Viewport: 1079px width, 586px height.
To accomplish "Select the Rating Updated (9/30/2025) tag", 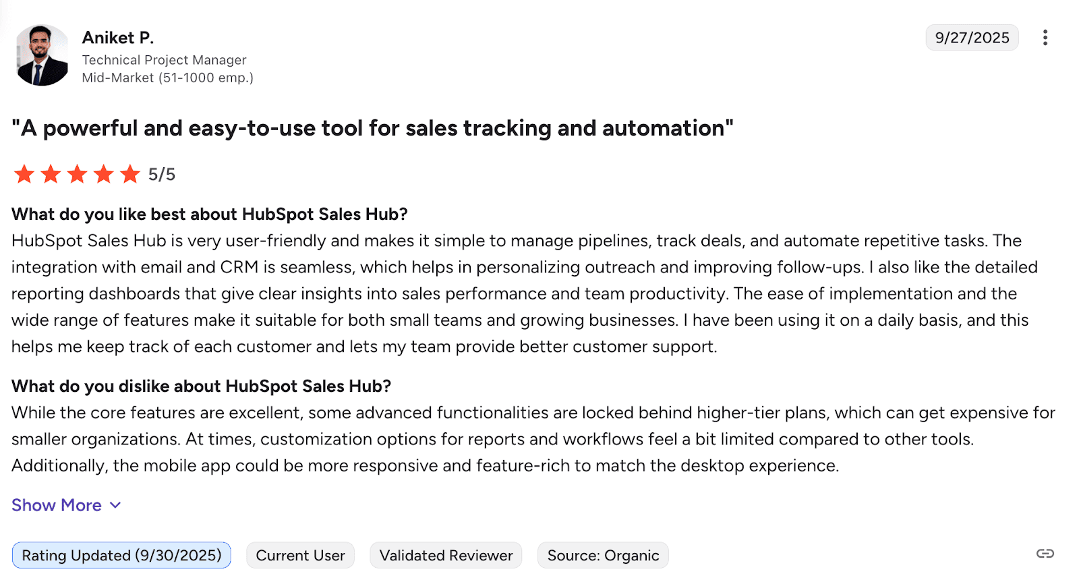I will [x=121, y=555].
